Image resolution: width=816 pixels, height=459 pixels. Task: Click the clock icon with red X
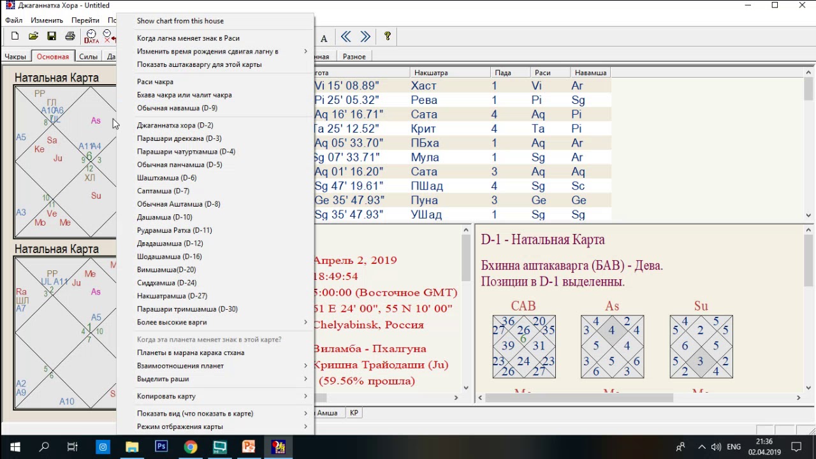point(109,36)
